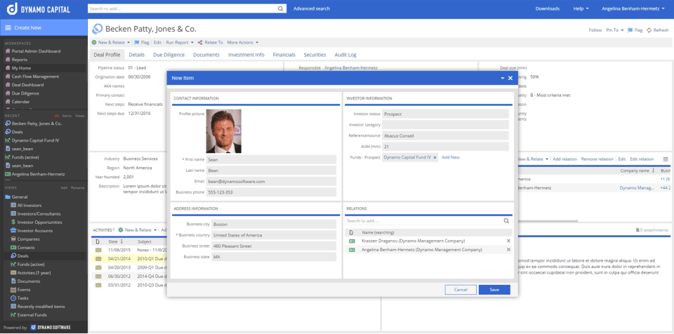This screenshot has height=334, width=674.
Task: Select Recently modified items view
Action: tap(41, 307)
